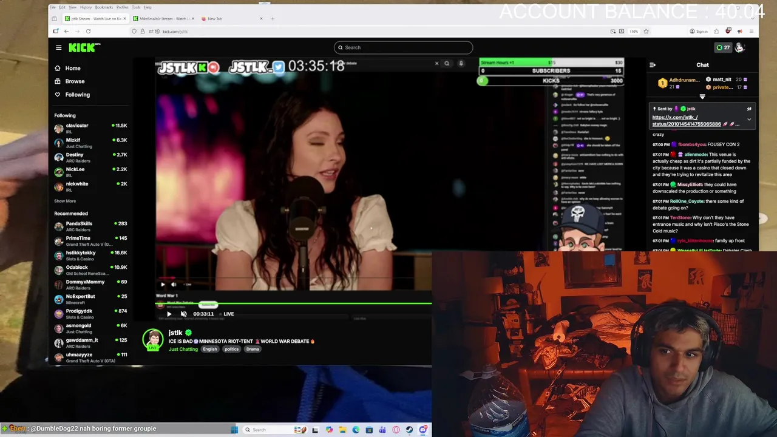
Task: Open the Following page
Action: 72,95
